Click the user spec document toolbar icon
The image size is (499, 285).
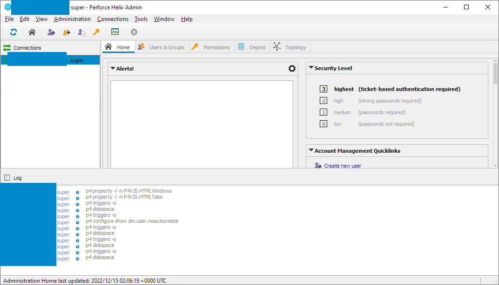(82, 32)
